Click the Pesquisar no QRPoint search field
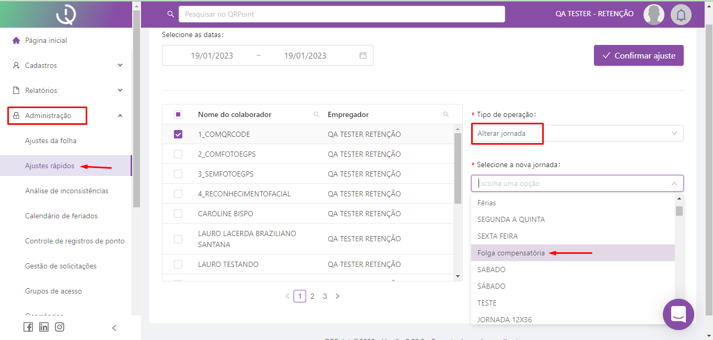This screenshot has width=713, height=340. [x=342, y=14]
